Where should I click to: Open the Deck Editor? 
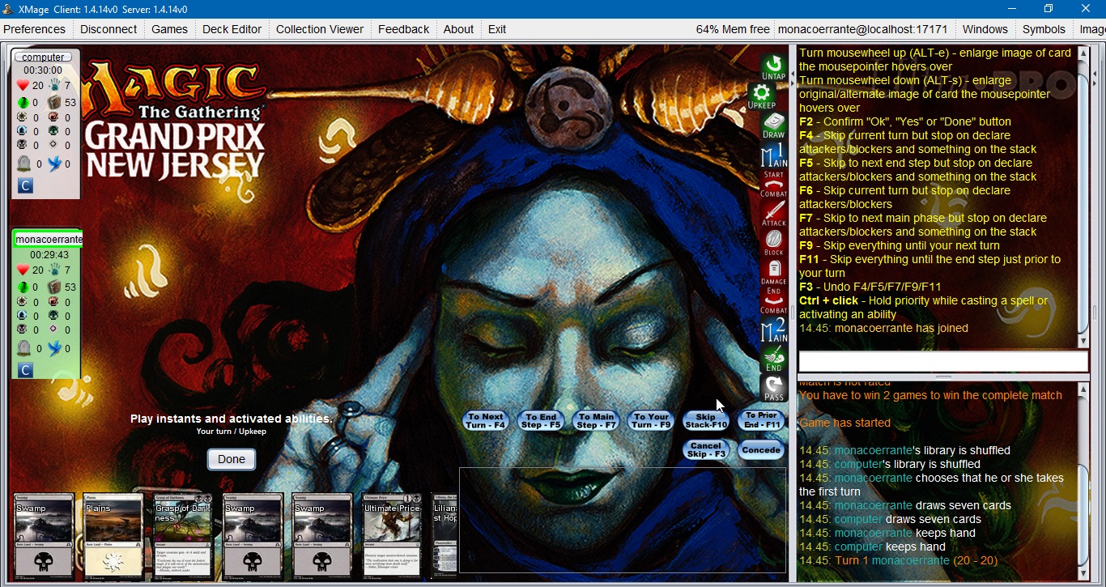(x=232, y=29)
